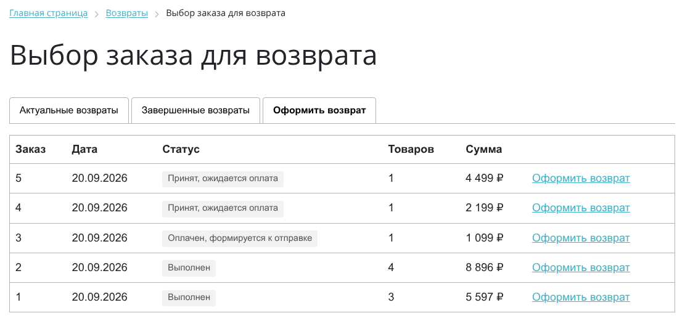
Task: Click the Сумма column header
Action: click(x=484, y=149)
